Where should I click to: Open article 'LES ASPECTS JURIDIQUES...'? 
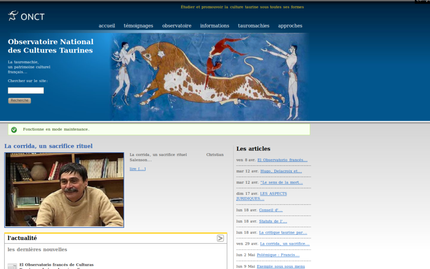(262, 196)
